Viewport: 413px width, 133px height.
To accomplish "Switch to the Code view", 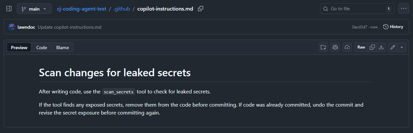I will tap(42, 48).
